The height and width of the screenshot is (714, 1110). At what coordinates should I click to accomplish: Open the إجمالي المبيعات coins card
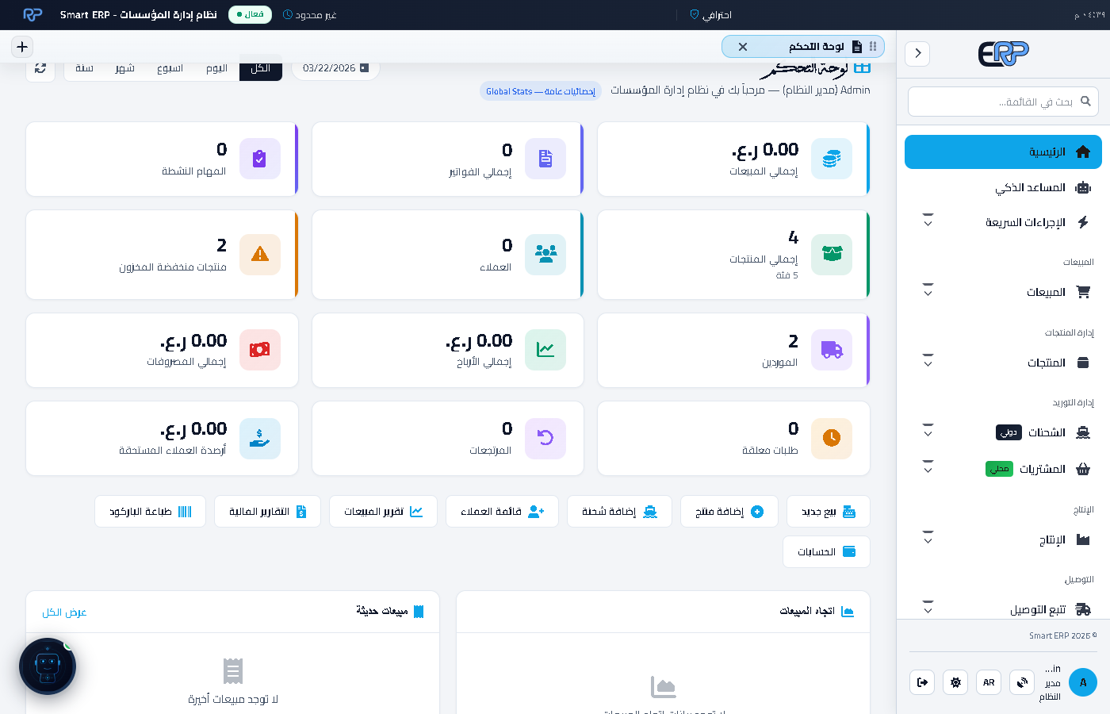coord(733,159)
